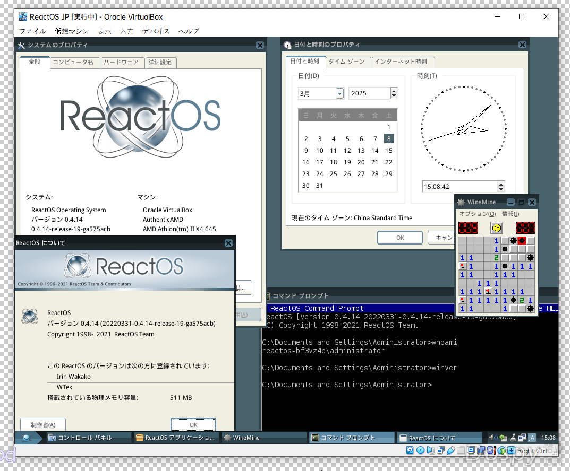
Task: Click the time field's down spinner arrow
Action: click(501, 189)
